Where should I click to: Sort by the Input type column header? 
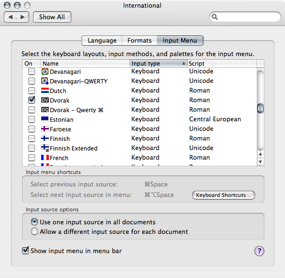point(159,63)
